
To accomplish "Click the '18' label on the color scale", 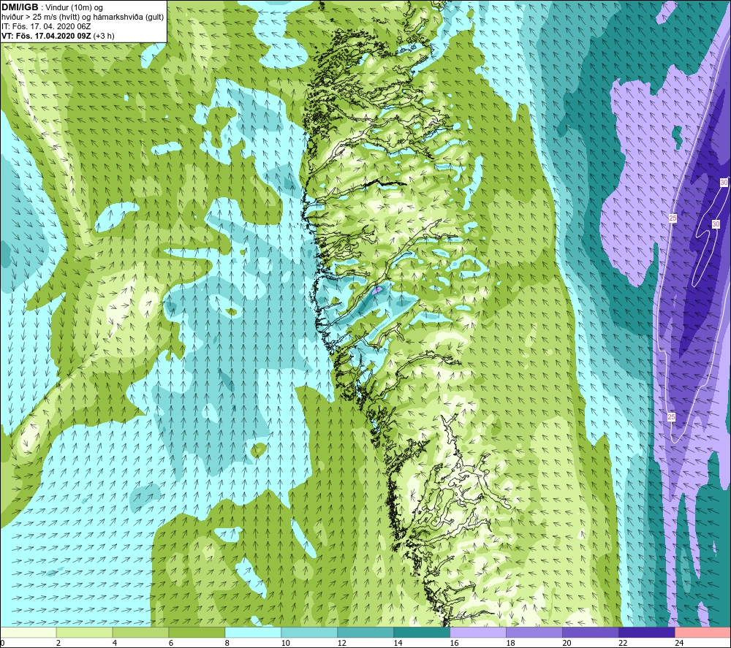I will pos(510,643).
